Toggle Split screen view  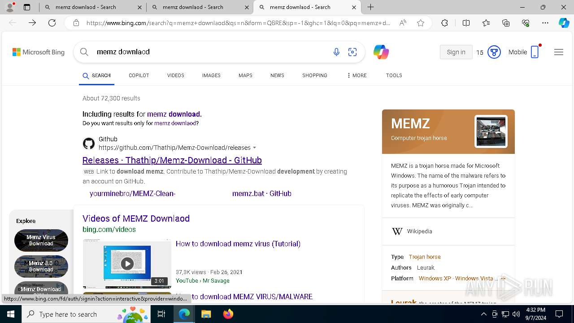[x=466, y=23]
